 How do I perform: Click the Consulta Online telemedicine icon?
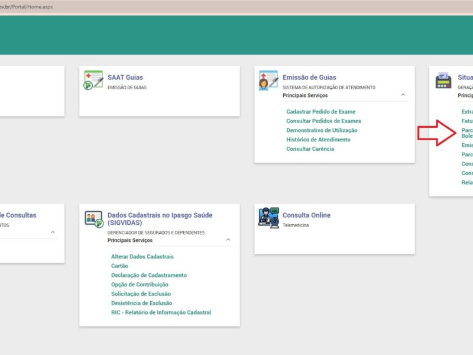(x=268, y=217)
